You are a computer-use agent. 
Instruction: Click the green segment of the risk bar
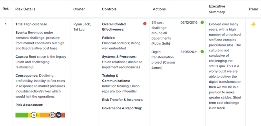click(22, 115)
